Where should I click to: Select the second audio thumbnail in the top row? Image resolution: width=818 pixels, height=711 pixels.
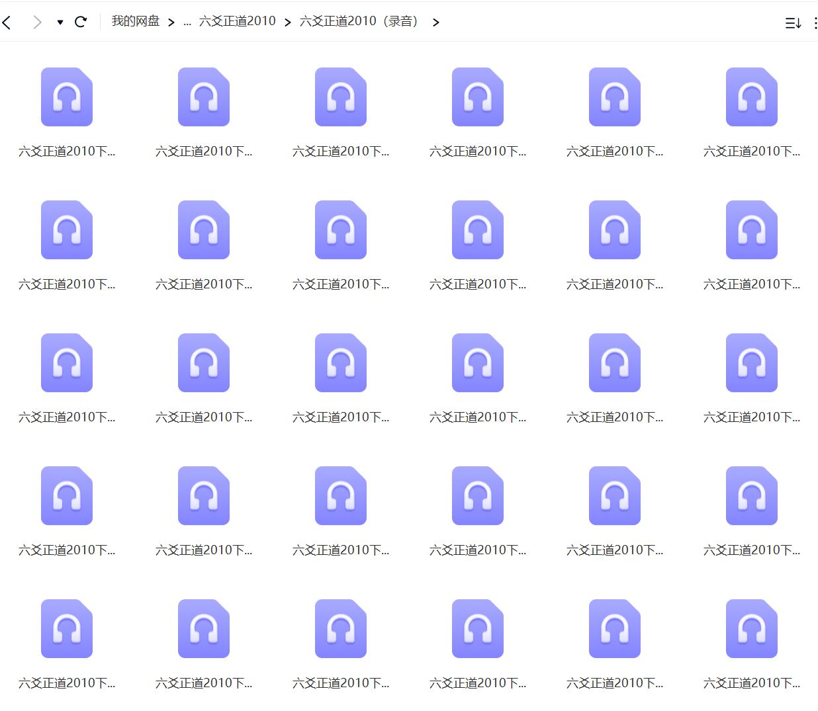coord(203,97)
